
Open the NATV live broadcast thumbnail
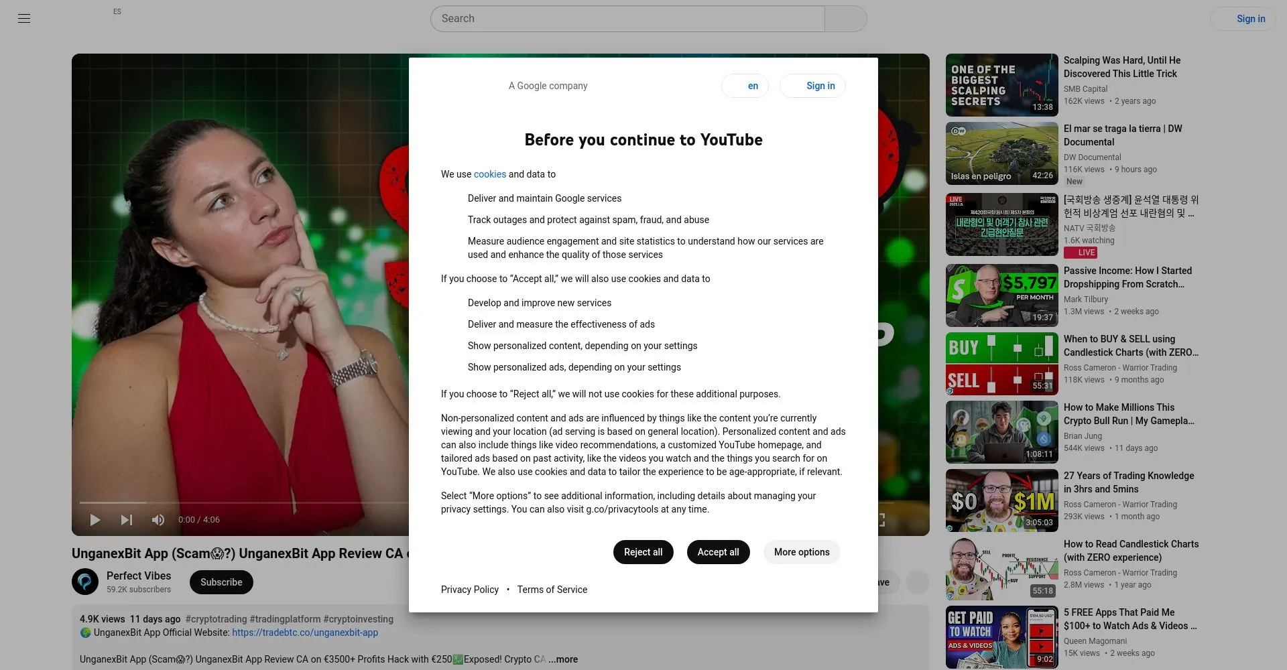tap(1002, 224)
